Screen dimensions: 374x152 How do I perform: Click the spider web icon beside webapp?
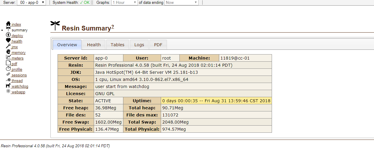click(8, 91)
